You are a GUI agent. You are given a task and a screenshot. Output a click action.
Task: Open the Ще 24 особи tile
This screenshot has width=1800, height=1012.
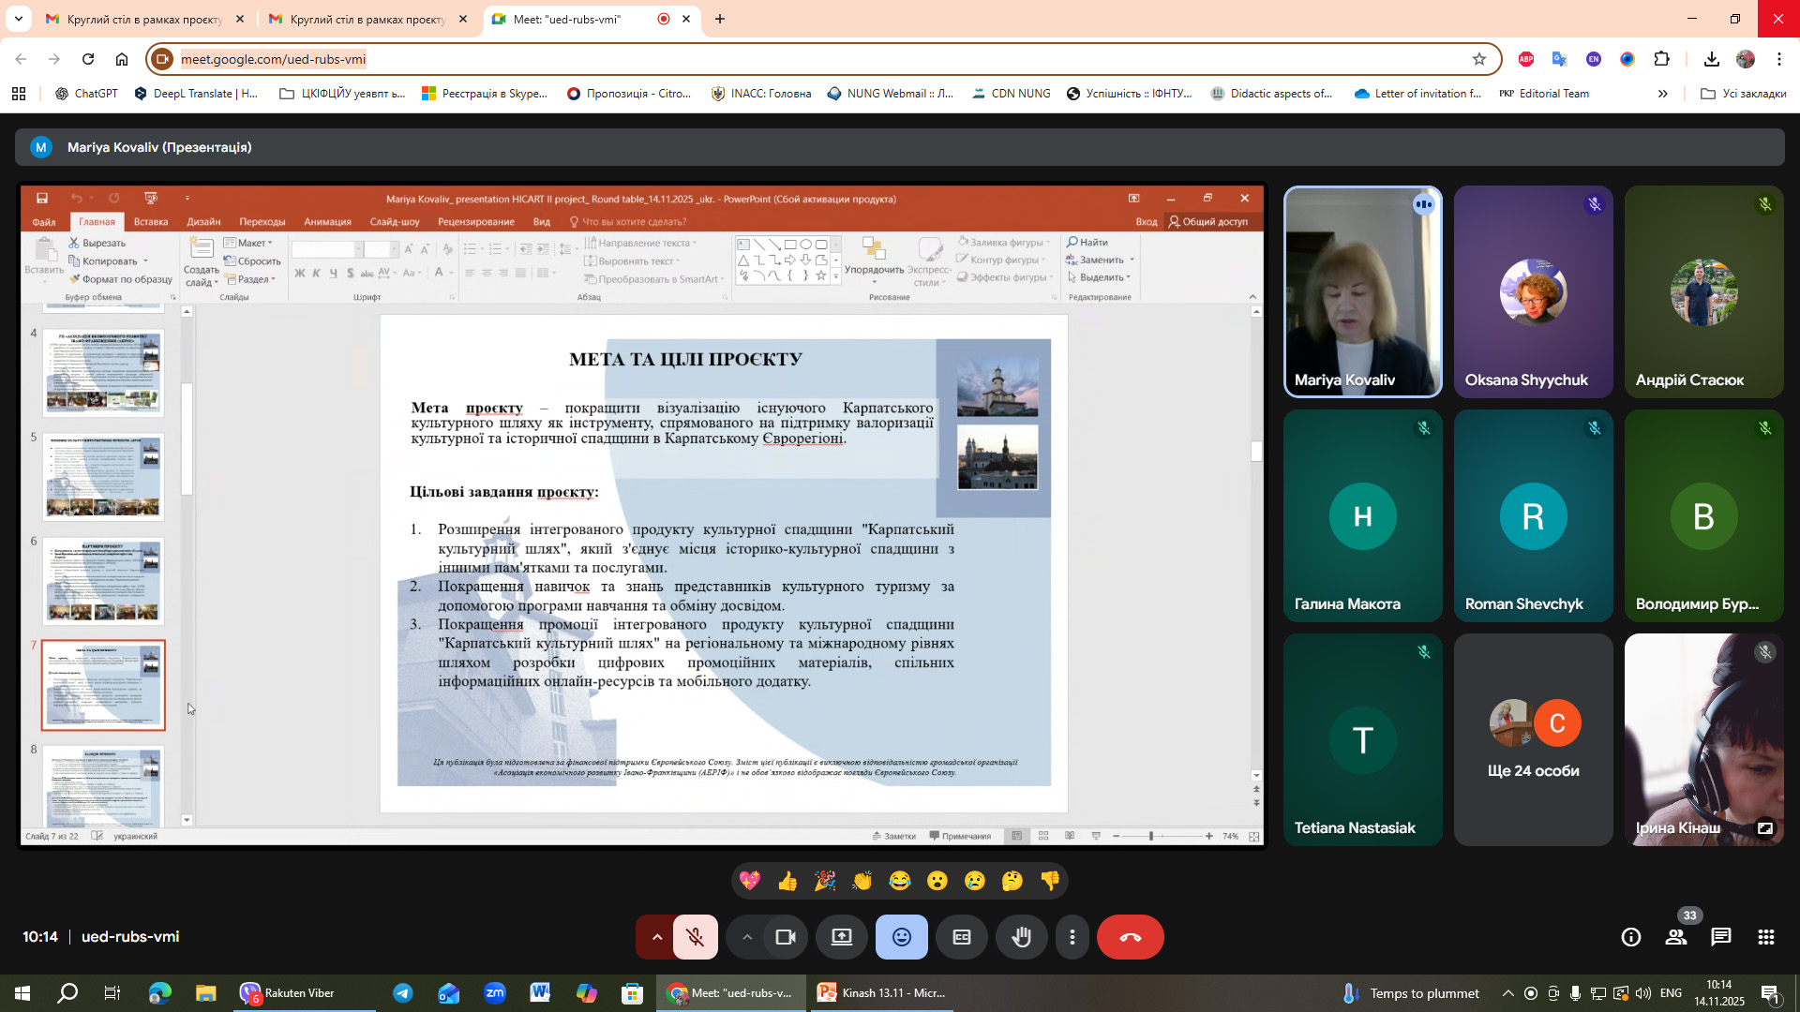pos(1533,740)
